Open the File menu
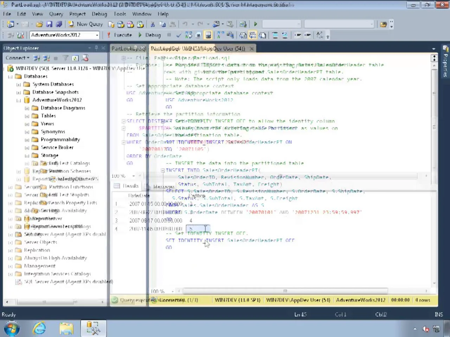 7,14
